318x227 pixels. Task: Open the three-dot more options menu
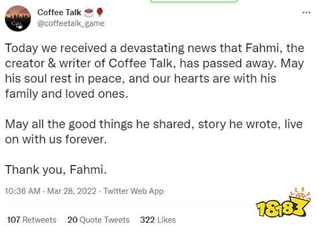pyautogui.click(x=306, y=13)
